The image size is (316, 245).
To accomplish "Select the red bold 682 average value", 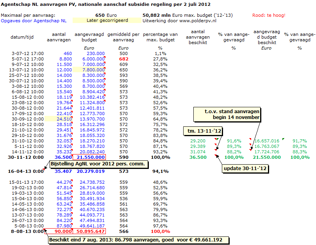I will click(123, 59).
